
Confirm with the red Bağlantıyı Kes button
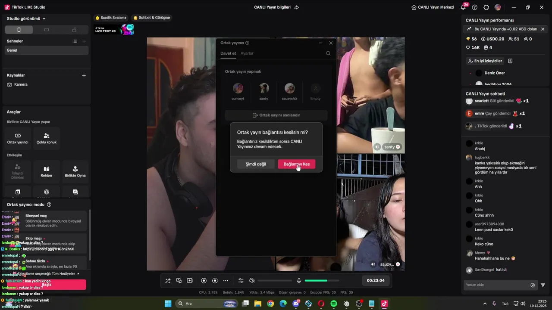point(297,164)
